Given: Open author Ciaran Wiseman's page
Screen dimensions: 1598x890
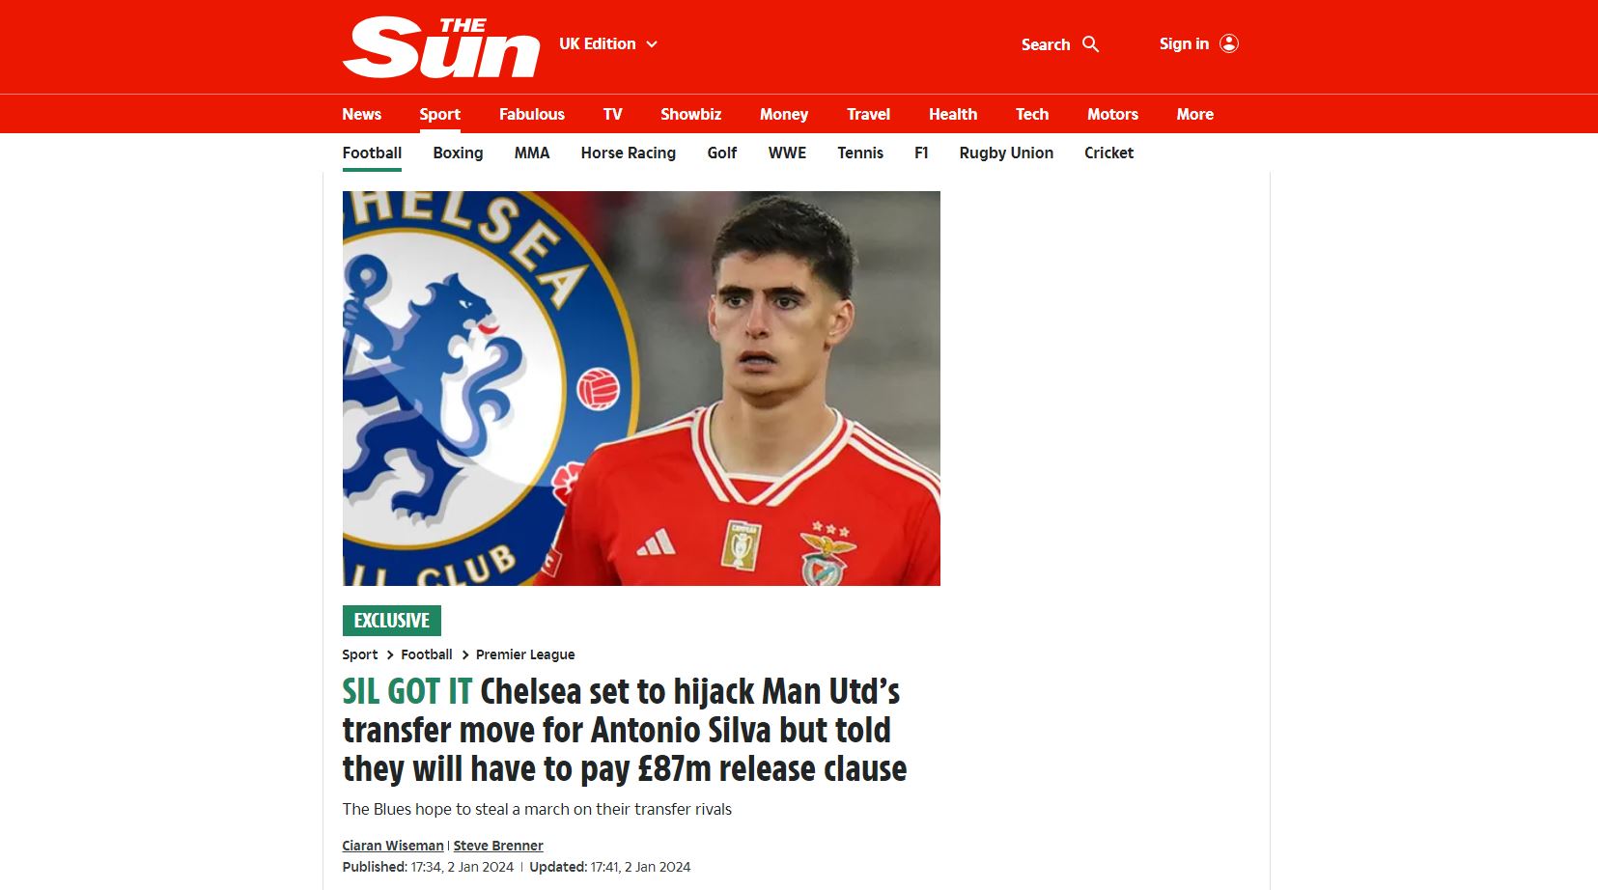Looking at the screenshot, I should (393, 846).
